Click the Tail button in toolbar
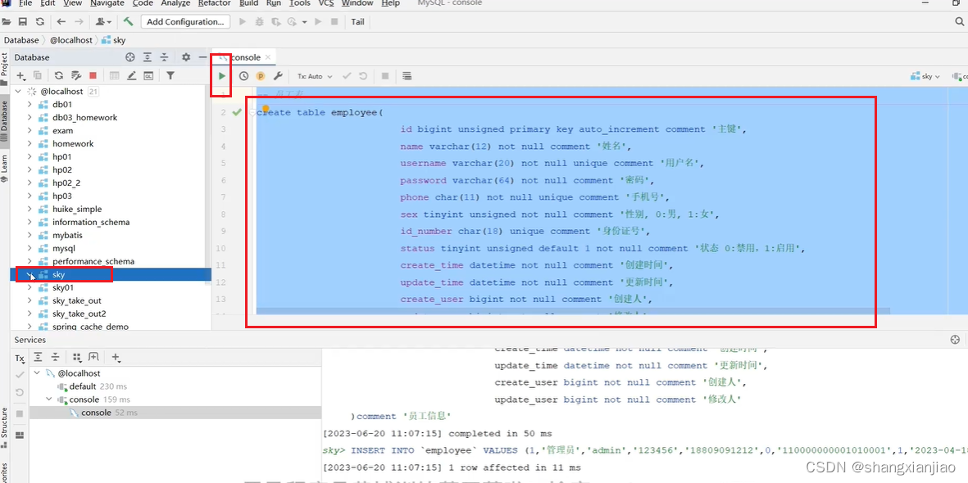This screenshot has height=483, width=968. pos(357,21)
